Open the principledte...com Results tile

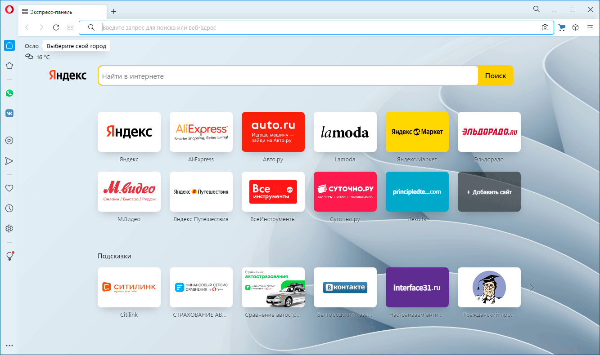coord(417,191)
